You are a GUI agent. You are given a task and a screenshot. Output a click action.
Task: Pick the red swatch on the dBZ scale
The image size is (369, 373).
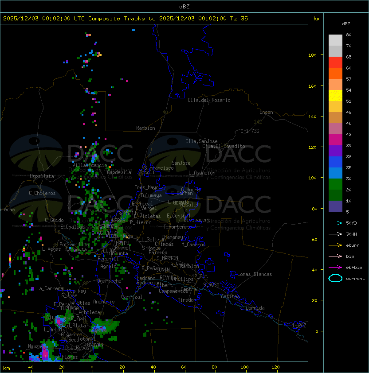coord(335,62)
